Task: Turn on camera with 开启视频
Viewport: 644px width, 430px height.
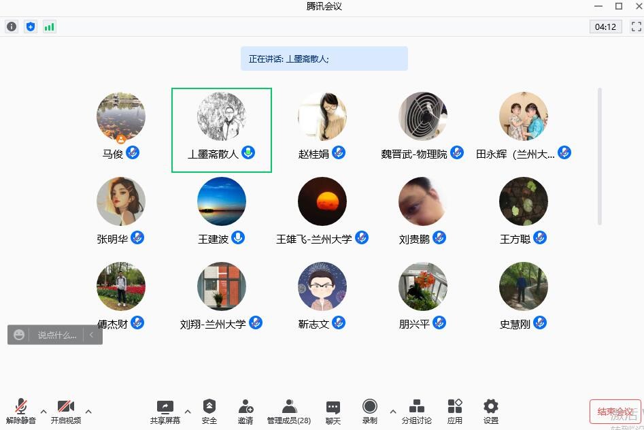Action: 66,411
